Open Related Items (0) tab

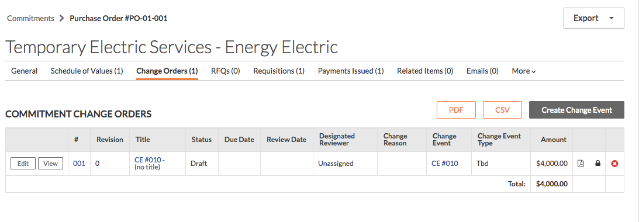425,71
